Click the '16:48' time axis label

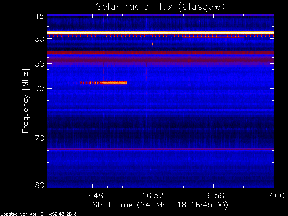pyautogui.click(x=92, y=196)
